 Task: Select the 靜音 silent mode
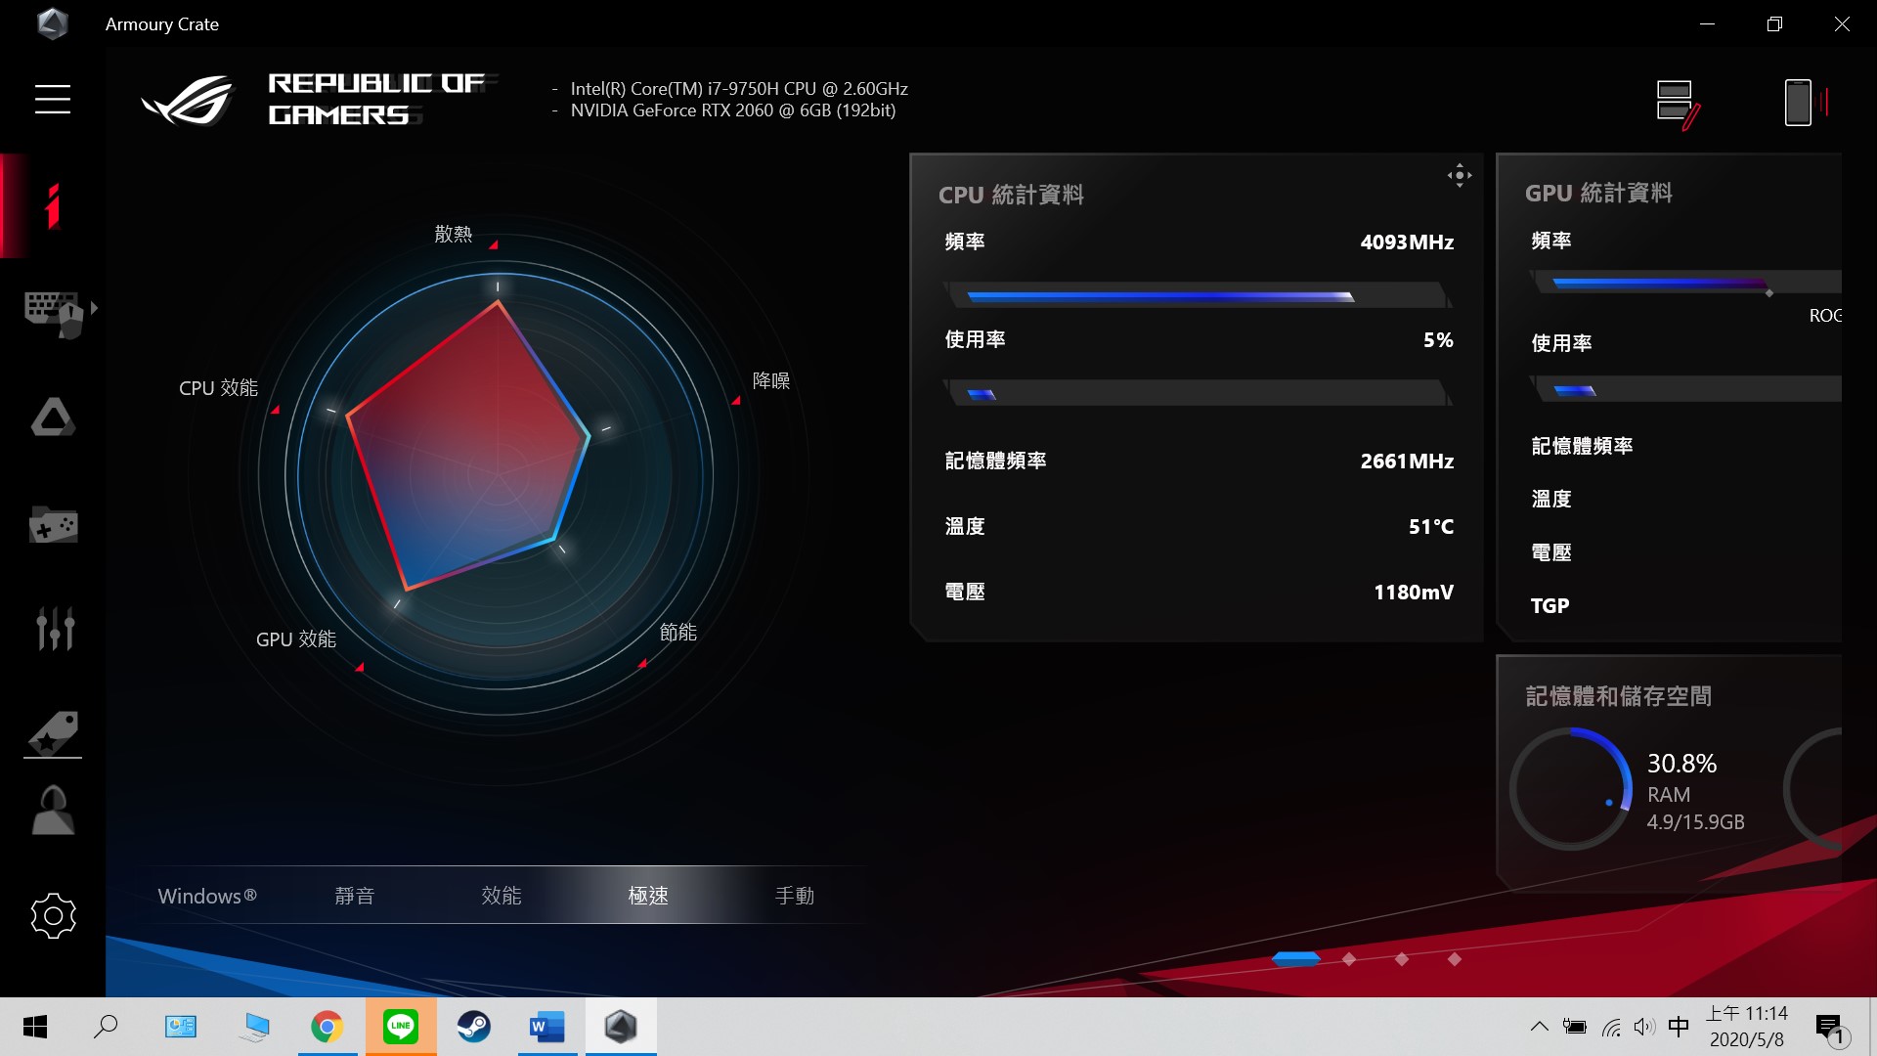coord(354,896)
